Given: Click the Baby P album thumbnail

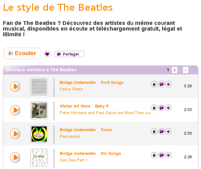Looking at the screenshot, I should coord(39,110).
